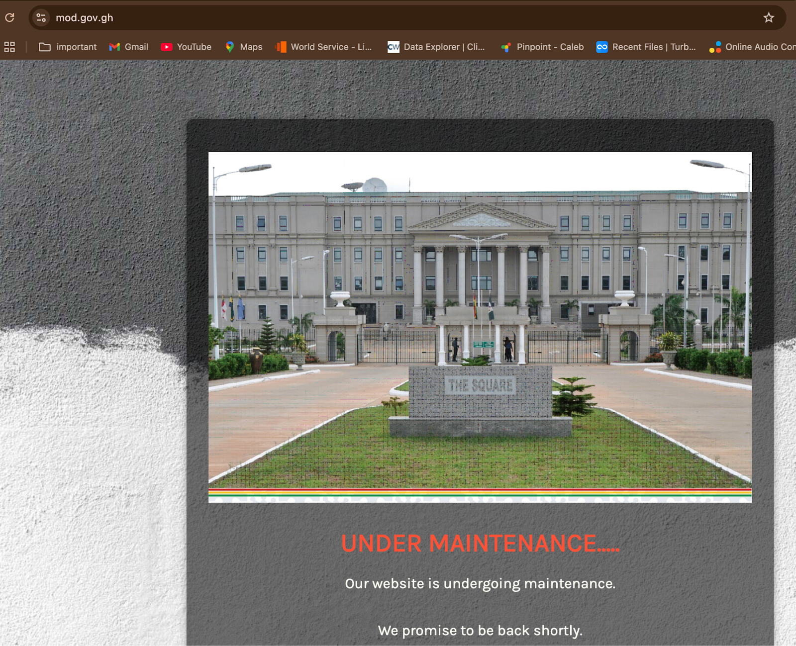The height and width of the screenshot is (646, 796).
Task: Click the Maps pin icon
Action: [x=229, y=47]
